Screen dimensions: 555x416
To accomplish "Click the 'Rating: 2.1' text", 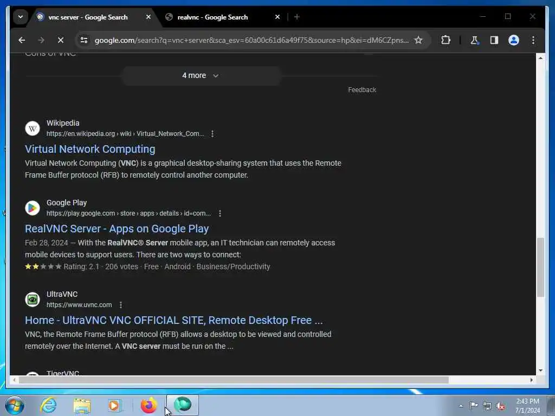I will (81, 266).
